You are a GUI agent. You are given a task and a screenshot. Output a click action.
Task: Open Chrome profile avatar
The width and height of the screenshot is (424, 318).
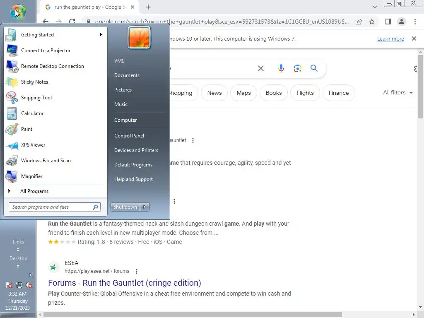[x=402, y=22]
